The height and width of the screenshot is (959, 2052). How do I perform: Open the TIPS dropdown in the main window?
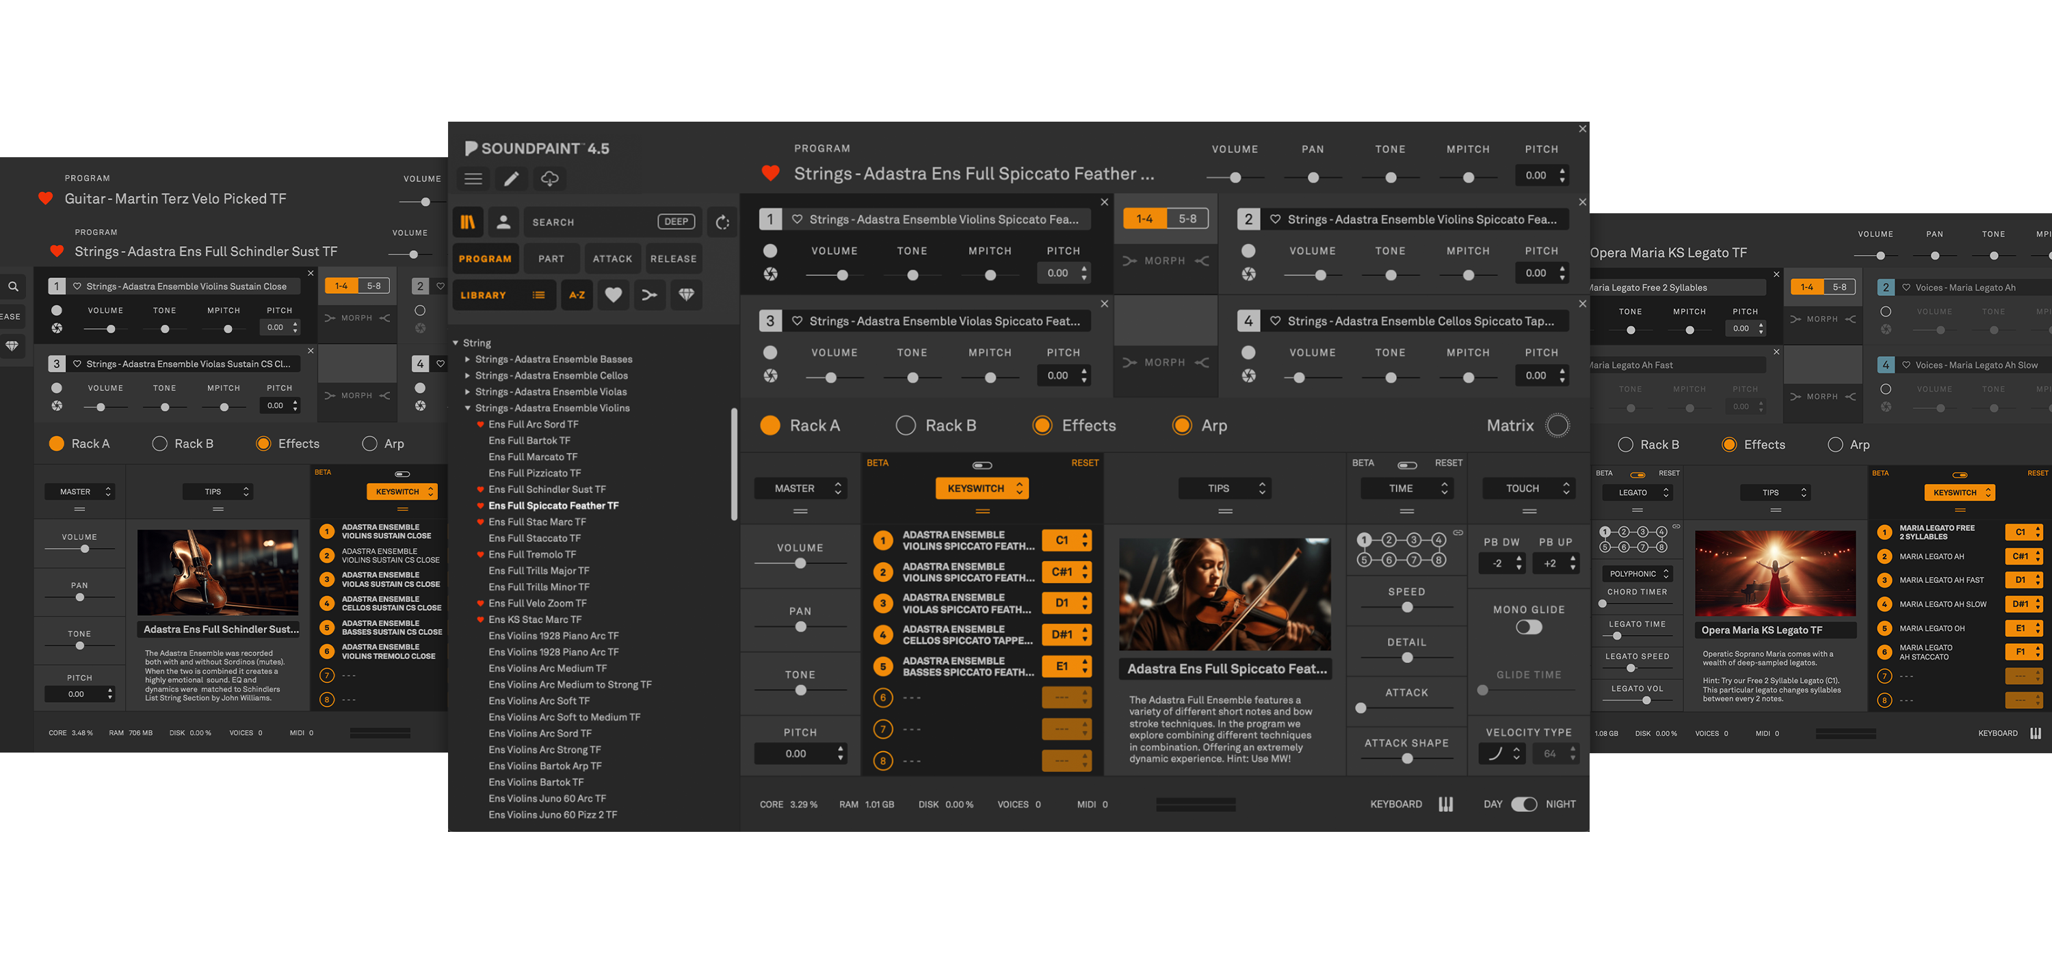[1225, 489]
